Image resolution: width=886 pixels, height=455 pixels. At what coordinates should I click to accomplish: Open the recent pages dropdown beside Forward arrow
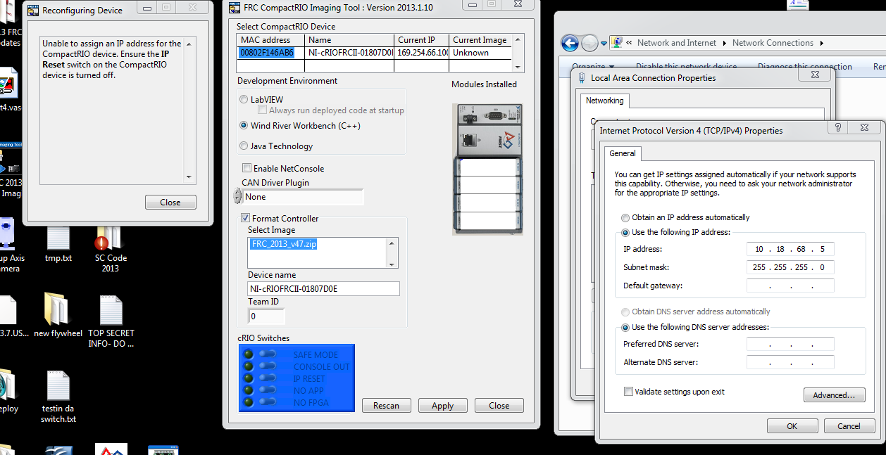(x=605, y=44)
